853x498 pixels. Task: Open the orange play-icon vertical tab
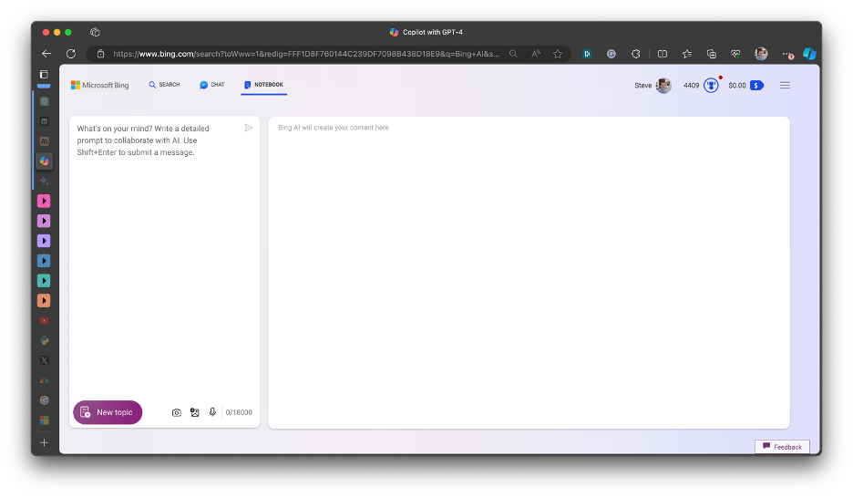[x=44, y=300]
